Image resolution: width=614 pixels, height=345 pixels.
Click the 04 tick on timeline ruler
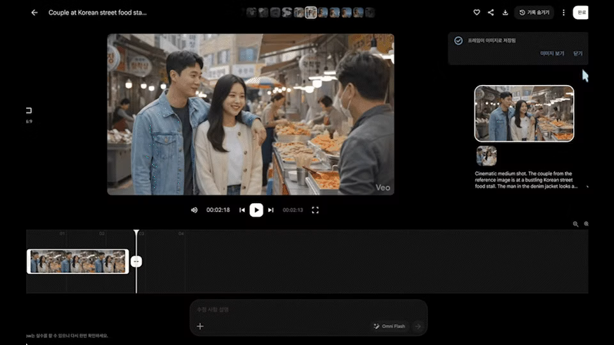181,234
